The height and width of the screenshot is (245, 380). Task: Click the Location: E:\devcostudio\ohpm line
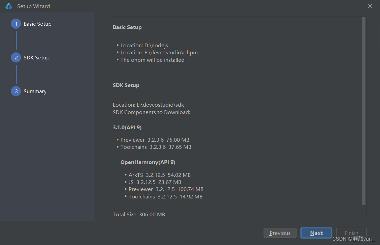click(159, 53)
